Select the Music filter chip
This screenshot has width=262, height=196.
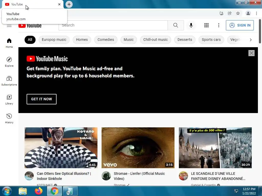point(129,40)
